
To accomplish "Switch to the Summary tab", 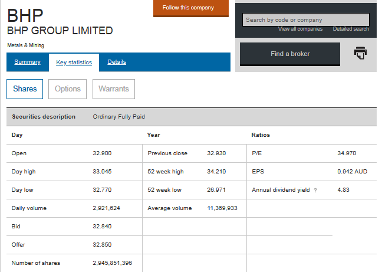I will coord(28,62).
